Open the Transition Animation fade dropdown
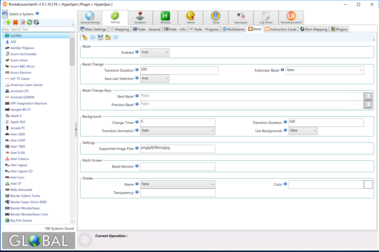Viewport: 379px width, 252px height. tap(178, 131)
